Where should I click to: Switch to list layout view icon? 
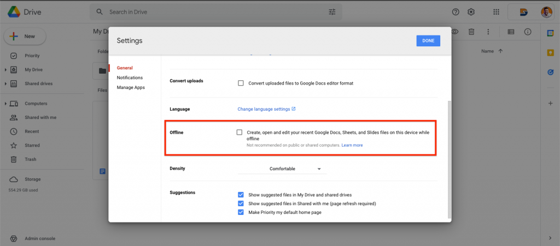511,32
